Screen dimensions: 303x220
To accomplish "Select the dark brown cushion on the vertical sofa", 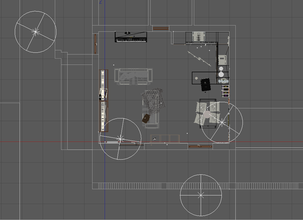I will click(146, 118).
